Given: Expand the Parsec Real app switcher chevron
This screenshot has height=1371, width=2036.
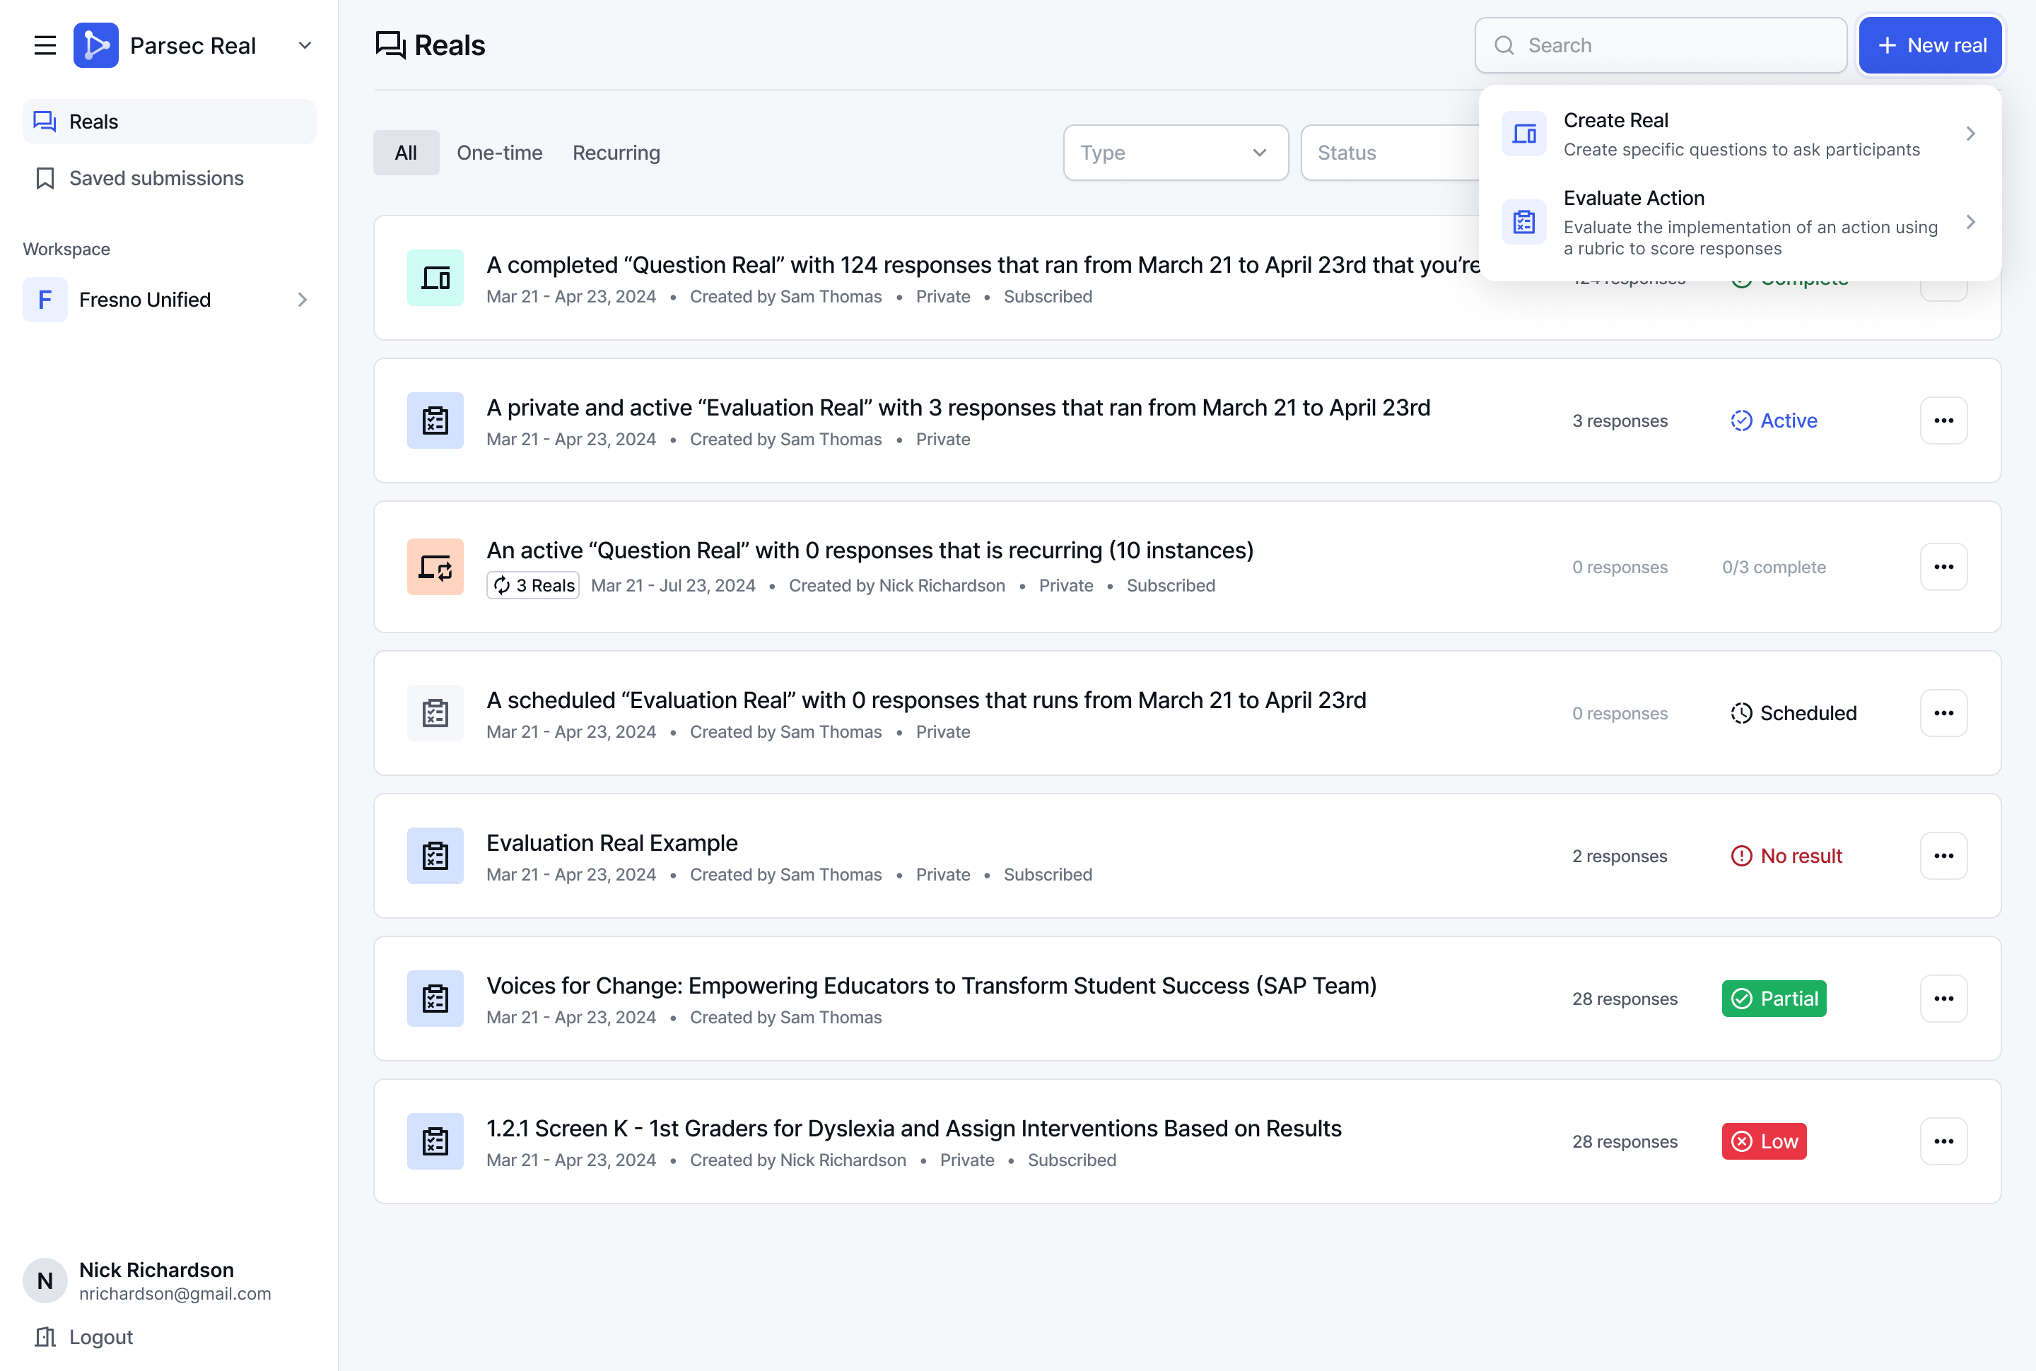Looking at the screenshot, I should (x=305, y=45).
